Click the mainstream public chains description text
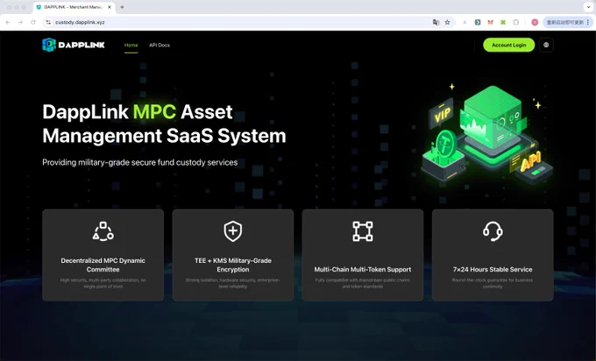Image resolution: width=596 pixels, height=361 pixels. [363, 283]
